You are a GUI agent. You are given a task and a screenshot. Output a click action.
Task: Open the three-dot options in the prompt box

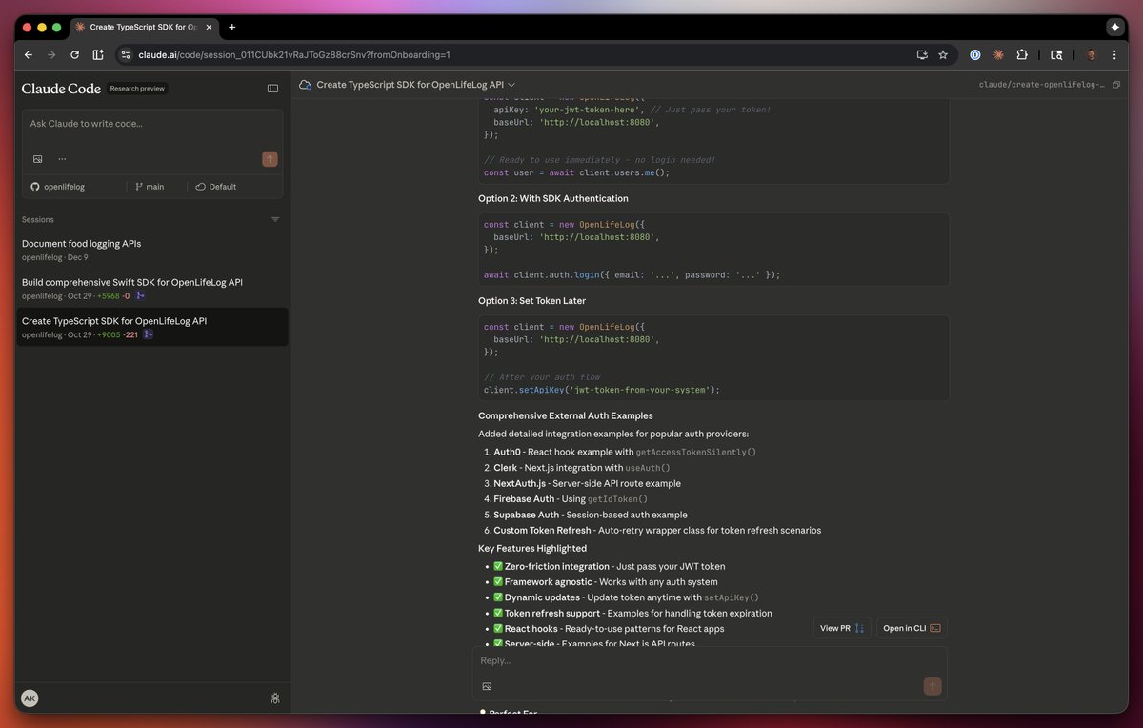tap(62, 159)
